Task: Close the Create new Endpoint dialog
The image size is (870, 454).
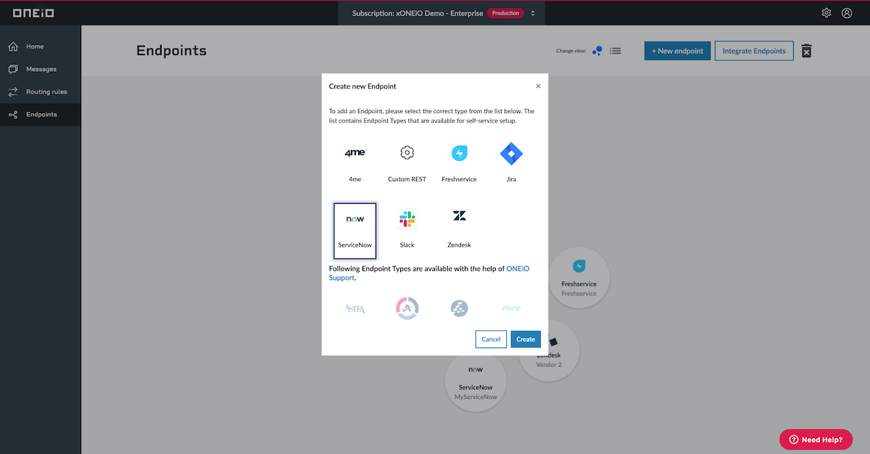Action: point(538,86)
